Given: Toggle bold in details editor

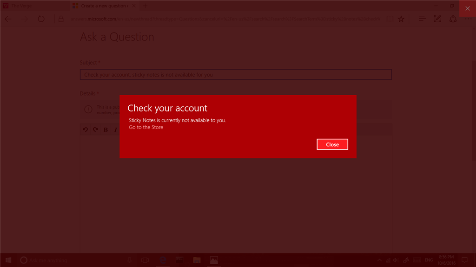Looking at the screenshot, I should tap(106, 130).
